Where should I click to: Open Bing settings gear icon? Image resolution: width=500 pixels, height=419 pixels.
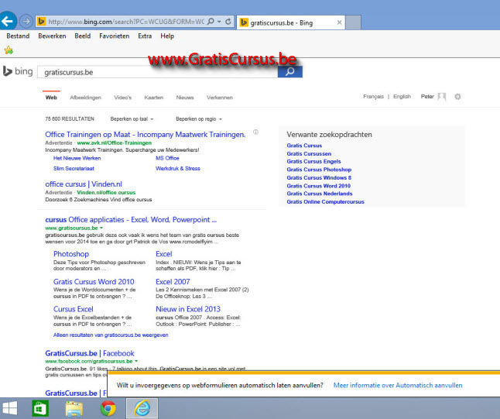(x=457, y=96)
